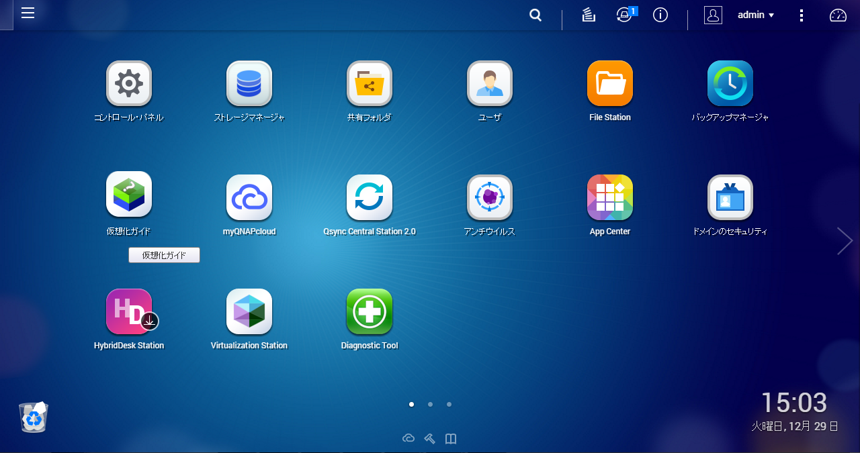Launch myQNAPcloud
This screenshot has height=453, width=860.
(x=249, y=197)
